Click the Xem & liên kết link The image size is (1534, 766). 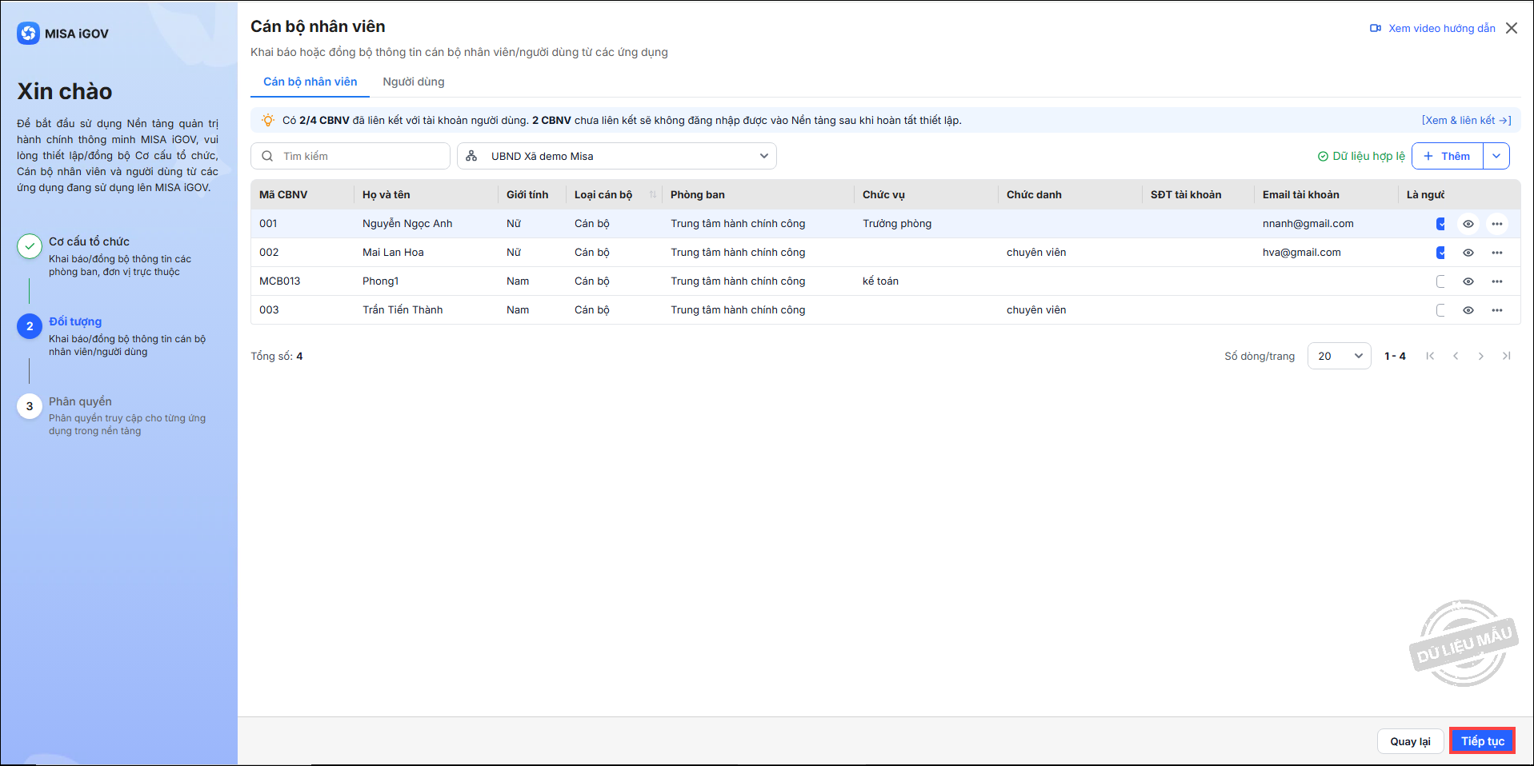[x=1467, y=120]
